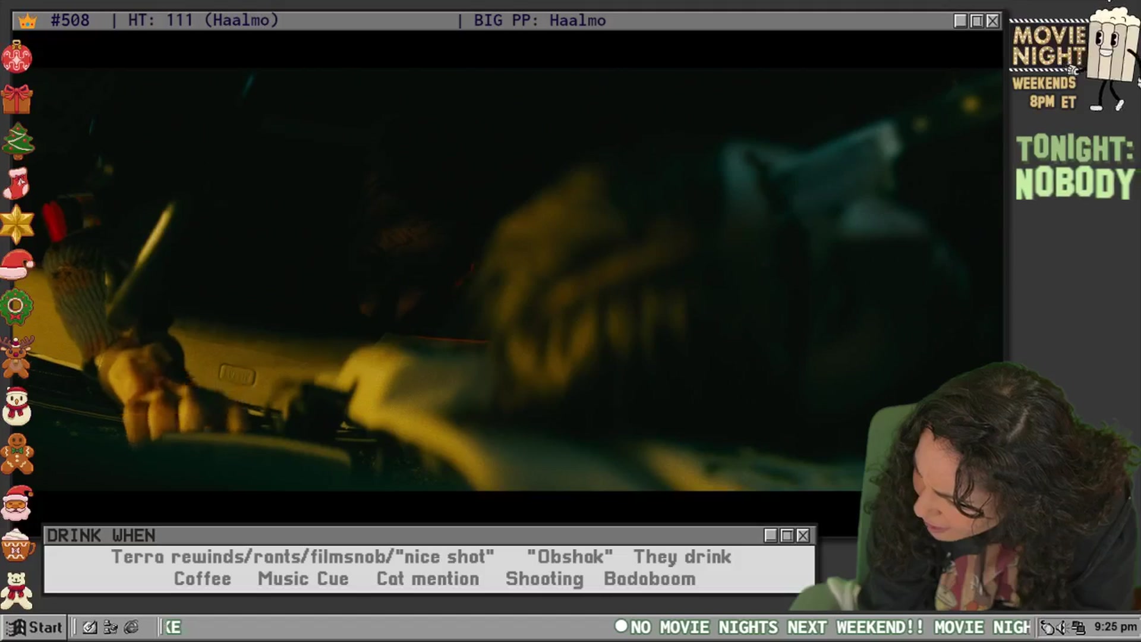This screenshot has width=1141, height=642.
Task: Click the Christmas tree cookie icon
Action: click(18, 141)
